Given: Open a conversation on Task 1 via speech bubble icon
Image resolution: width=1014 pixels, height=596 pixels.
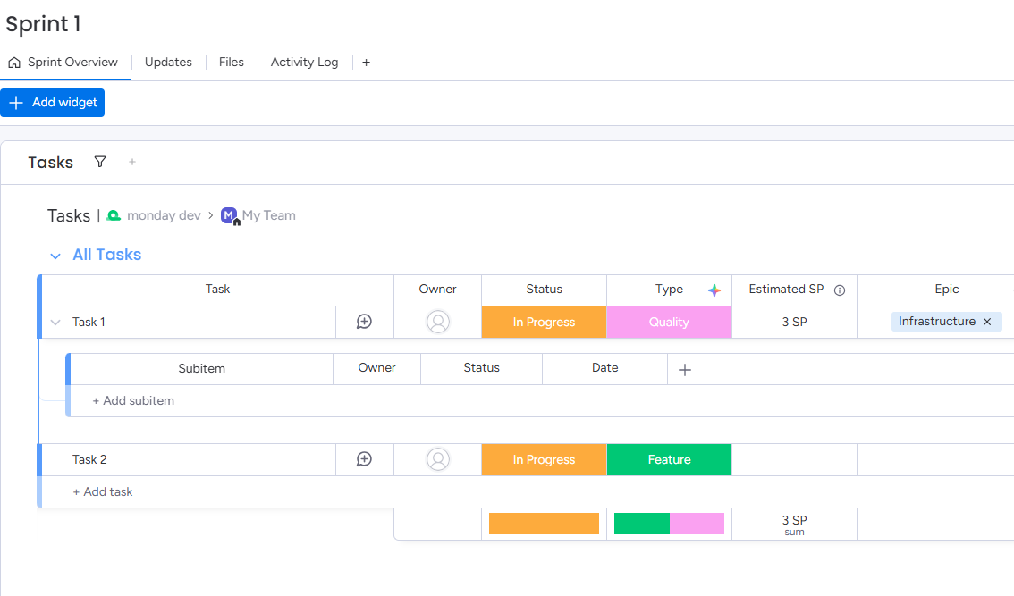Looking at the screenshot, I should (364, 322).
